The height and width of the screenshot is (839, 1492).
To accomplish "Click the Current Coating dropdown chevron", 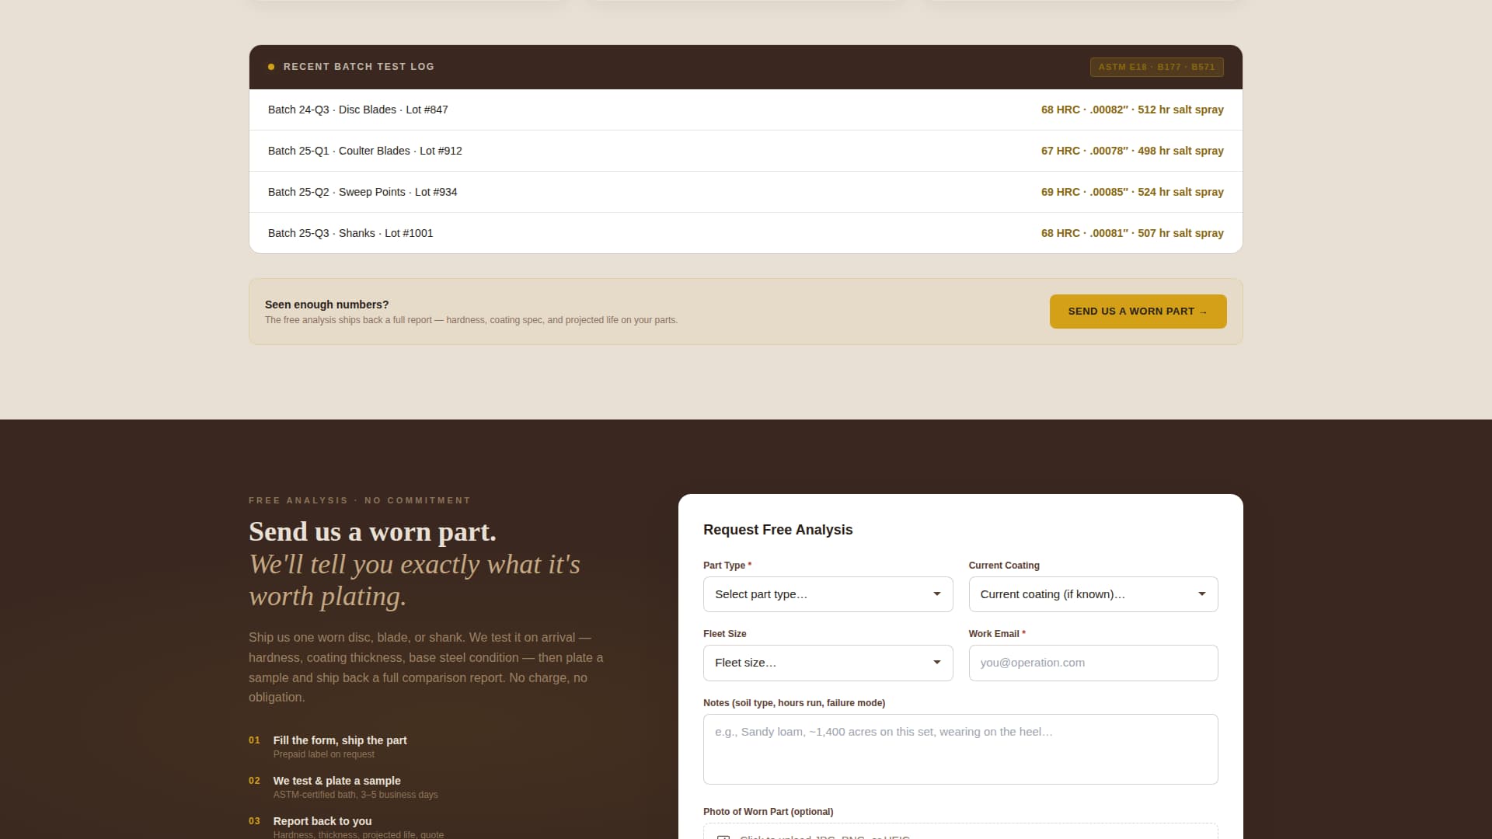I will [x=1201, y=594].
